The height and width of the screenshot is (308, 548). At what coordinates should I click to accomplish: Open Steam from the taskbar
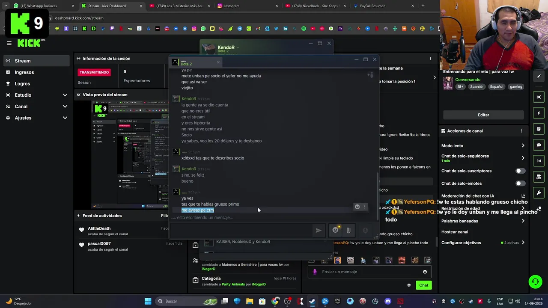(x=312, y=301)
